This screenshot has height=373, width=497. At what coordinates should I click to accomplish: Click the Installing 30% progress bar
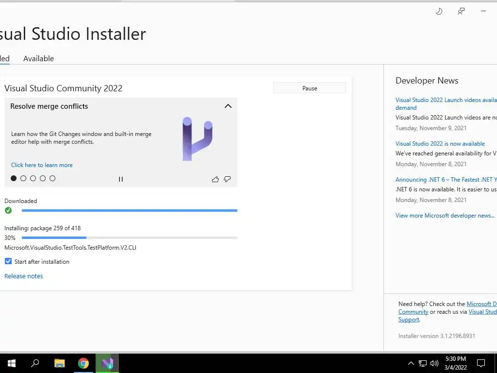coord(129,237)
